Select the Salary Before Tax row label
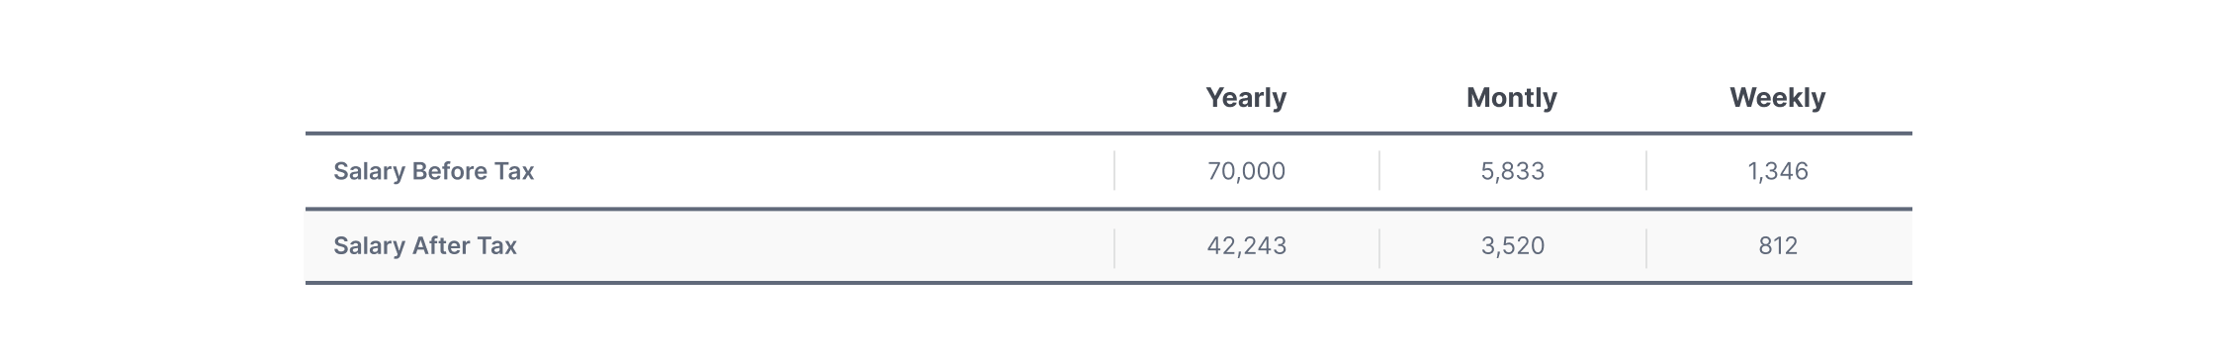Image resolution: width=2215 pixels, height=363 pixels. click(433, 171)
